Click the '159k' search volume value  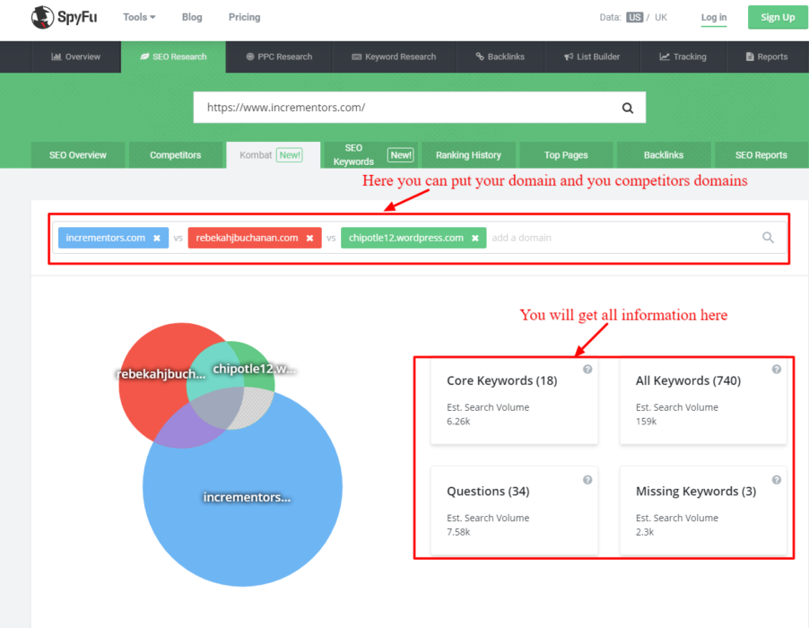[x=646, y=421]
